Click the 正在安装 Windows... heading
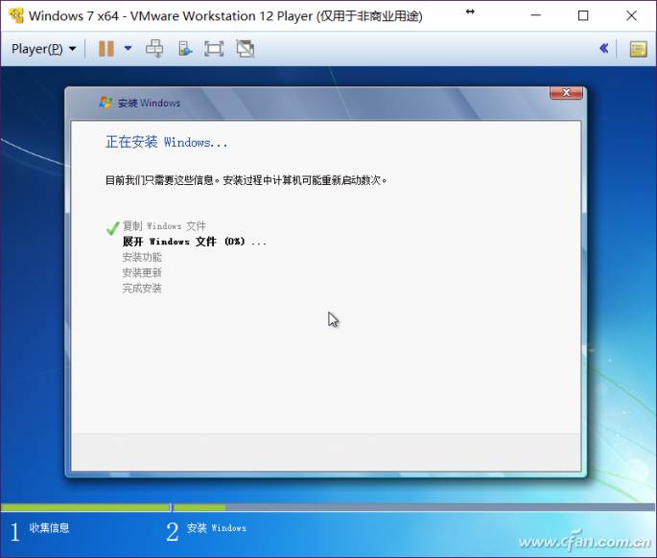This screenshot has width=657, height=558. tap(166, 142)
